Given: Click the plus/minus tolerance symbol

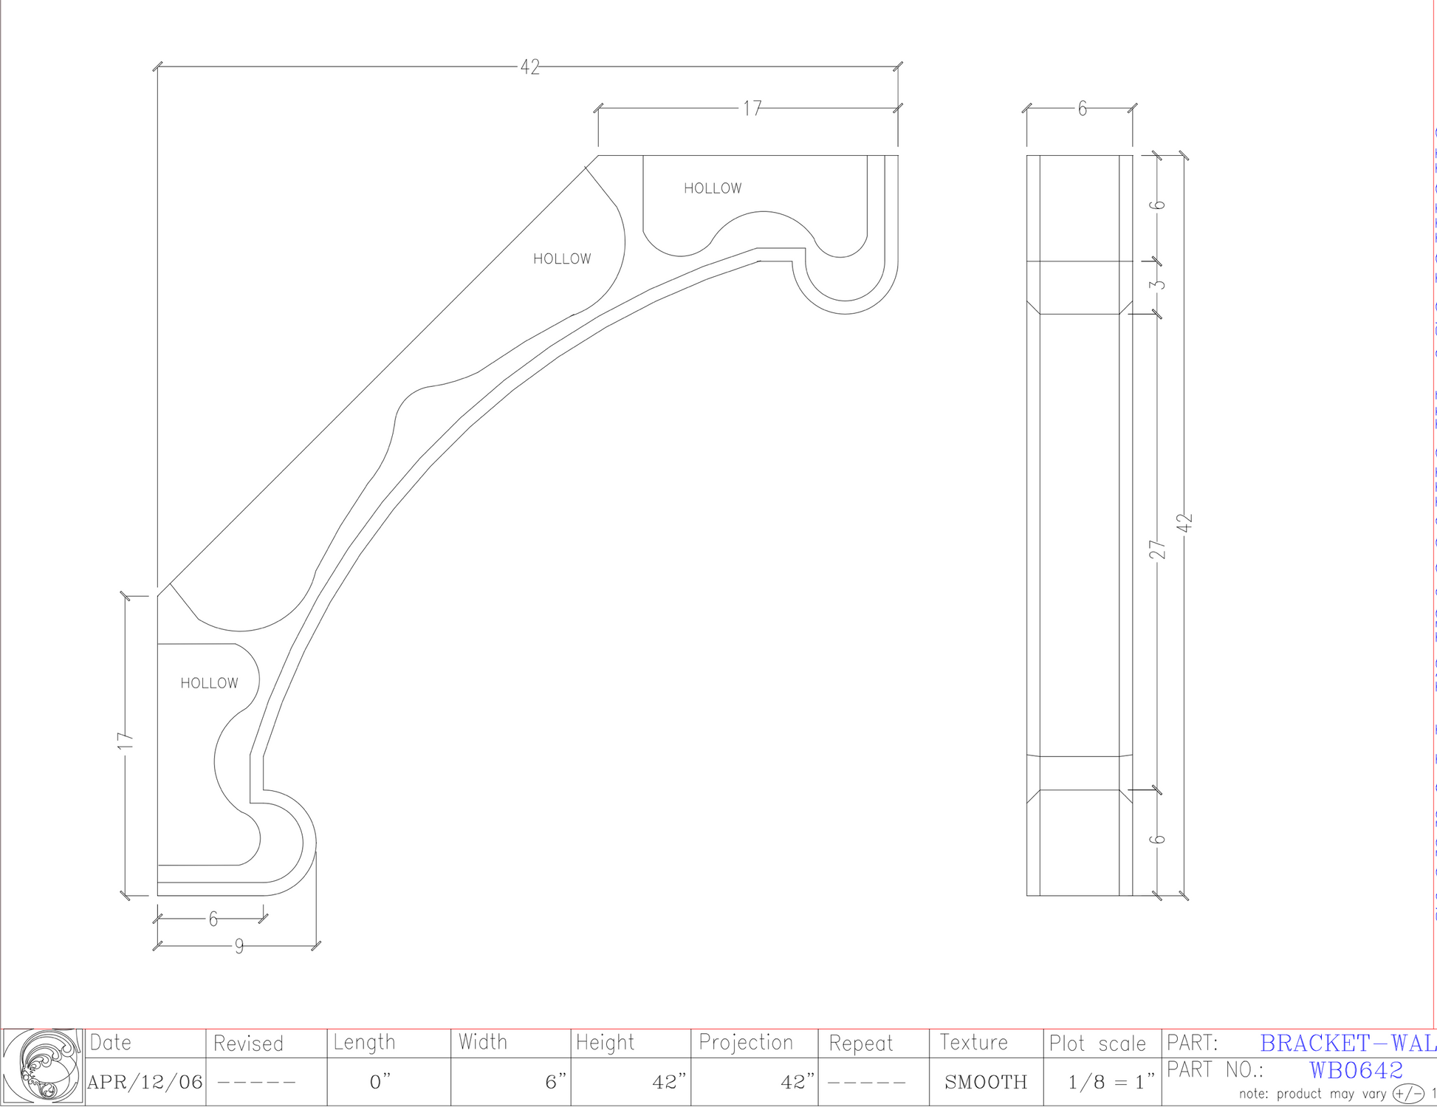Looking at the screenshot, I should [1407, 1094].
